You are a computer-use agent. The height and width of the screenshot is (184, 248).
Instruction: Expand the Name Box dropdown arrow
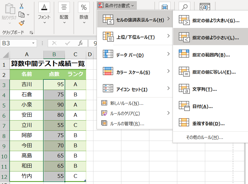point(34,43)
